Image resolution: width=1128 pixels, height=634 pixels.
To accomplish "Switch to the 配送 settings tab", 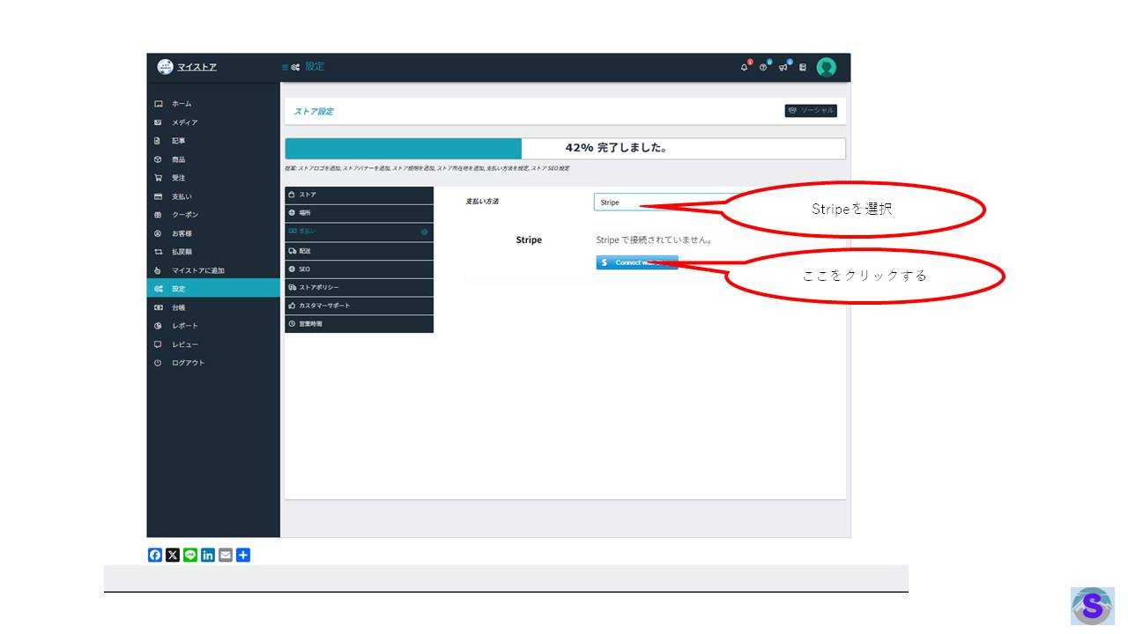I will [x=360, y=250].
